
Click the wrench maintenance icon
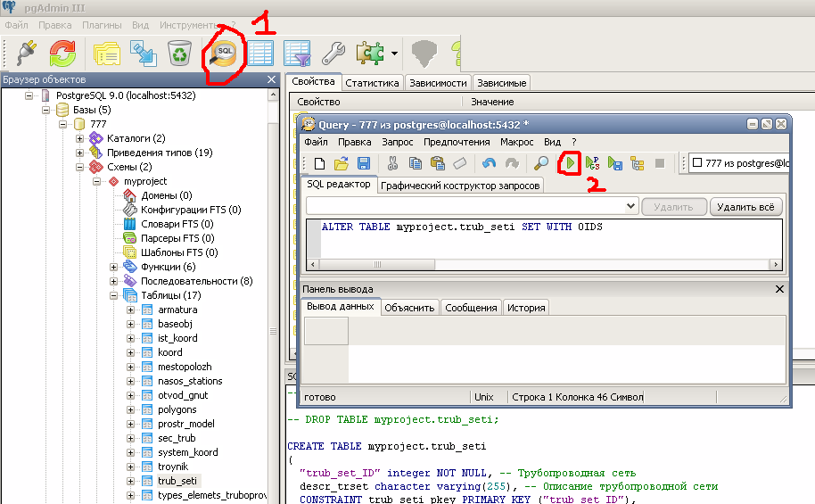pos(333,54)
